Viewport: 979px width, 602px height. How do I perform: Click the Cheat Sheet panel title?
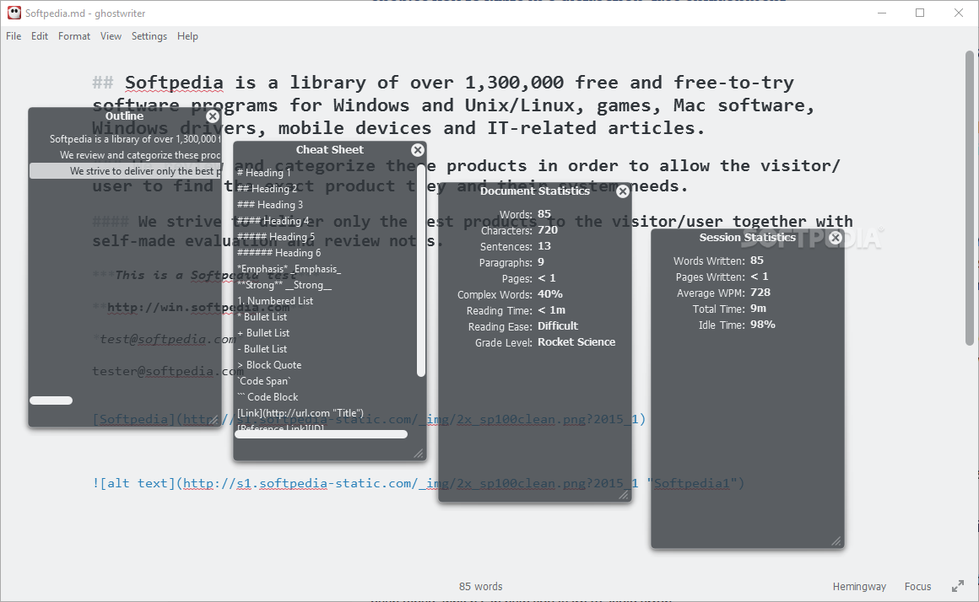pyautogui.click(x=330, y=150)
